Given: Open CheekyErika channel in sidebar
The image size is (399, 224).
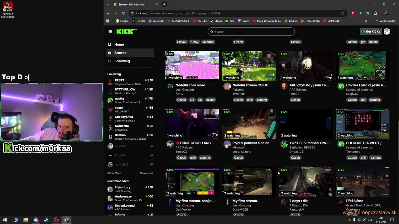Looking at the screenshot, I should coord(130,119).
